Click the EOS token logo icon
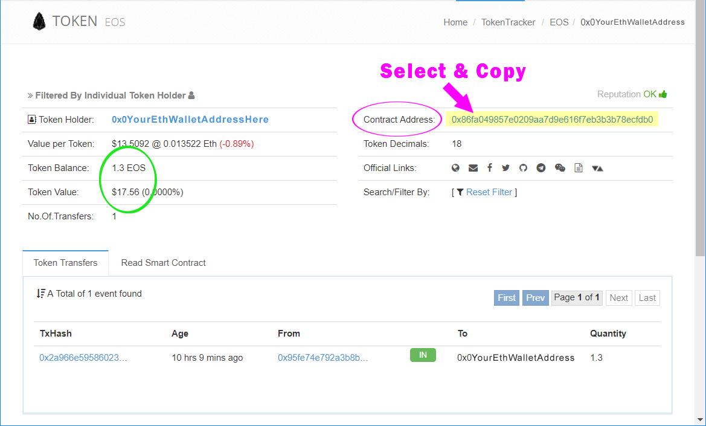 [x=39, y=21]
